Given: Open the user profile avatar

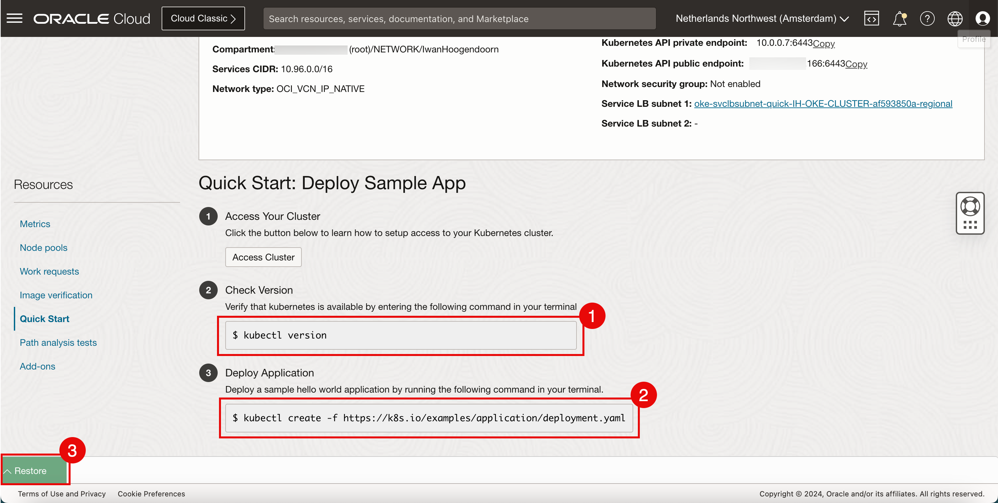Looking at the screenshot, I should pos(982,18).
